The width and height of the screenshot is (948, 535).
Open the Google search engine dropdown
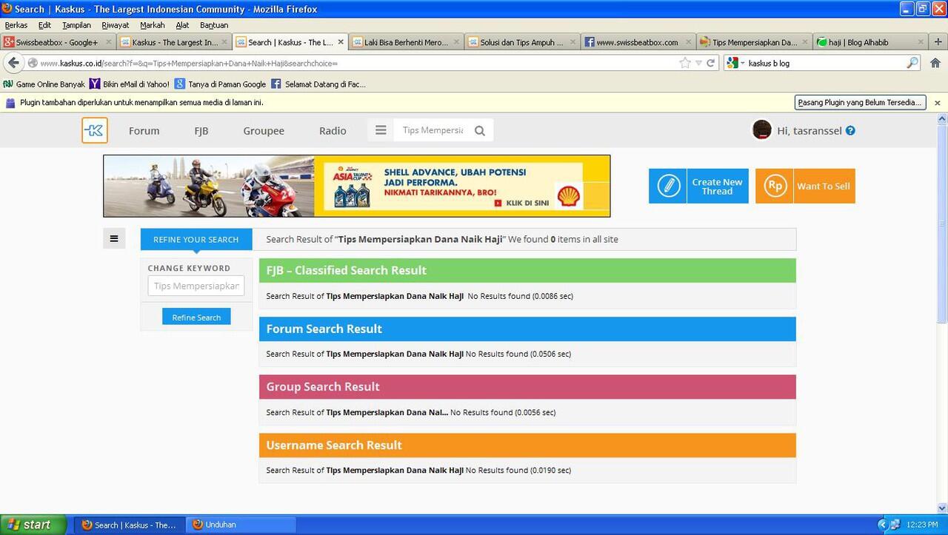[735, 63]
